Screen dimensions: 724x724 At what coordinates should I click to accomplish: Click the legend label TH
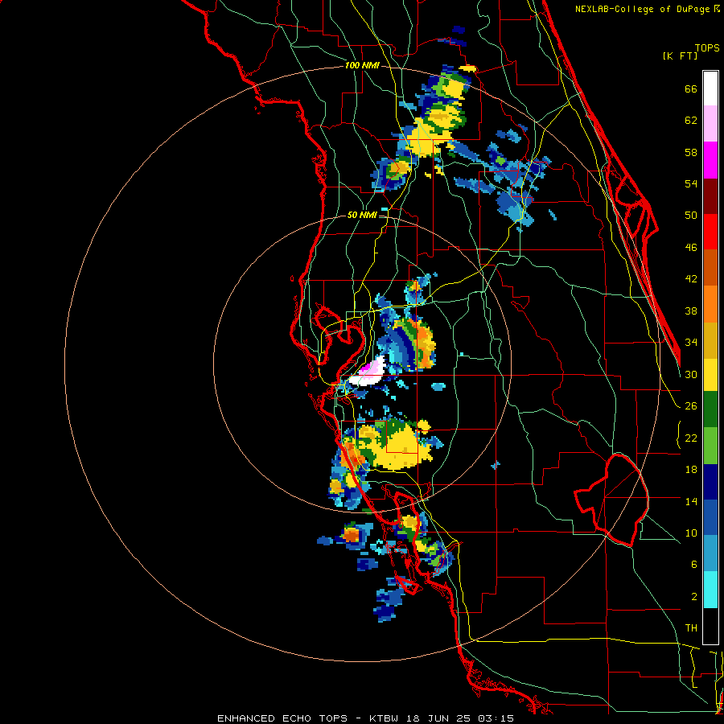[691, 628]
